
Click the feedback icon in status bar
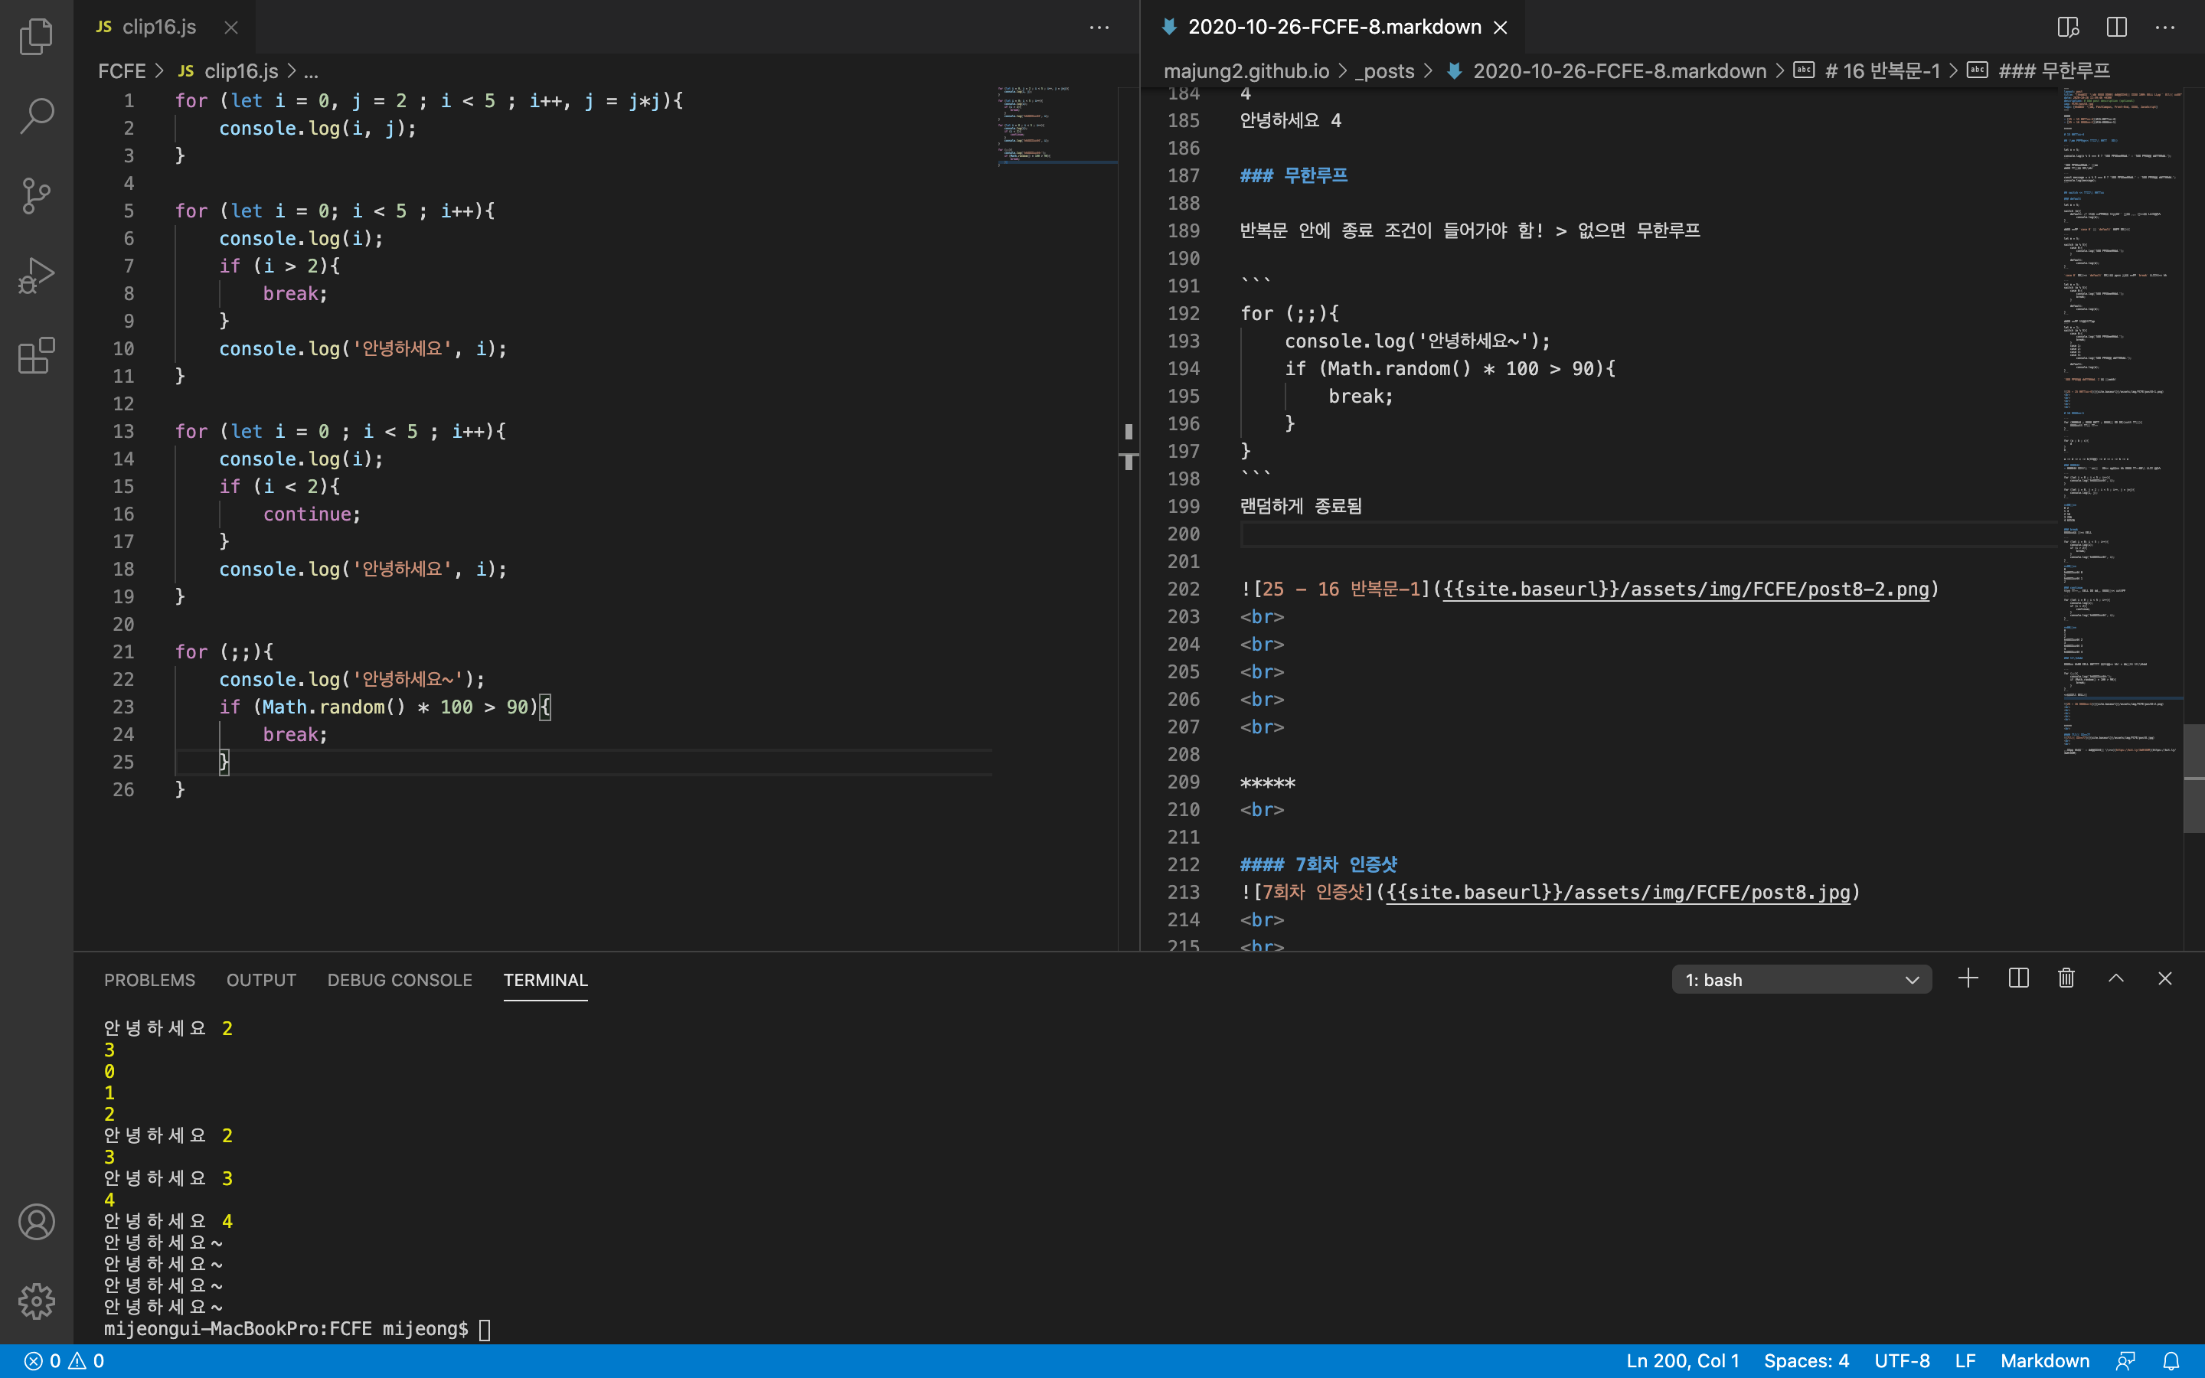2125,1360
